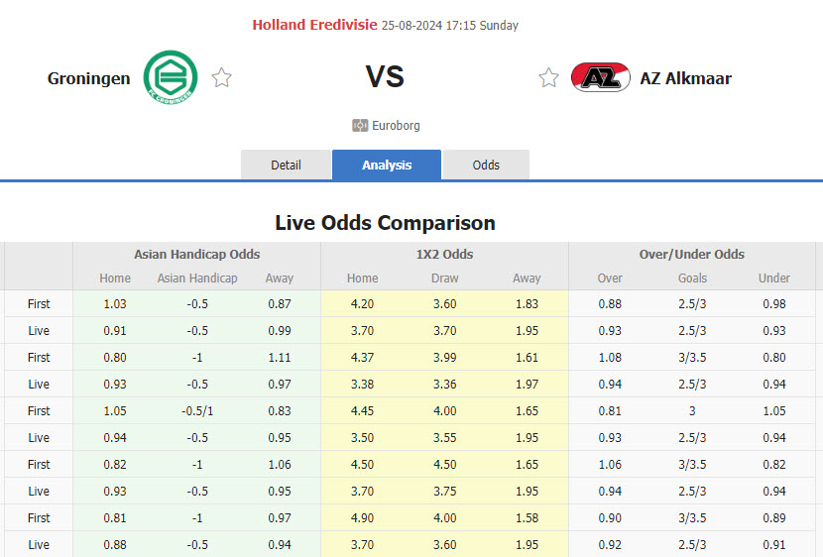
Task: Click the 1X2 Odds column header
Action: coord(444,255)
